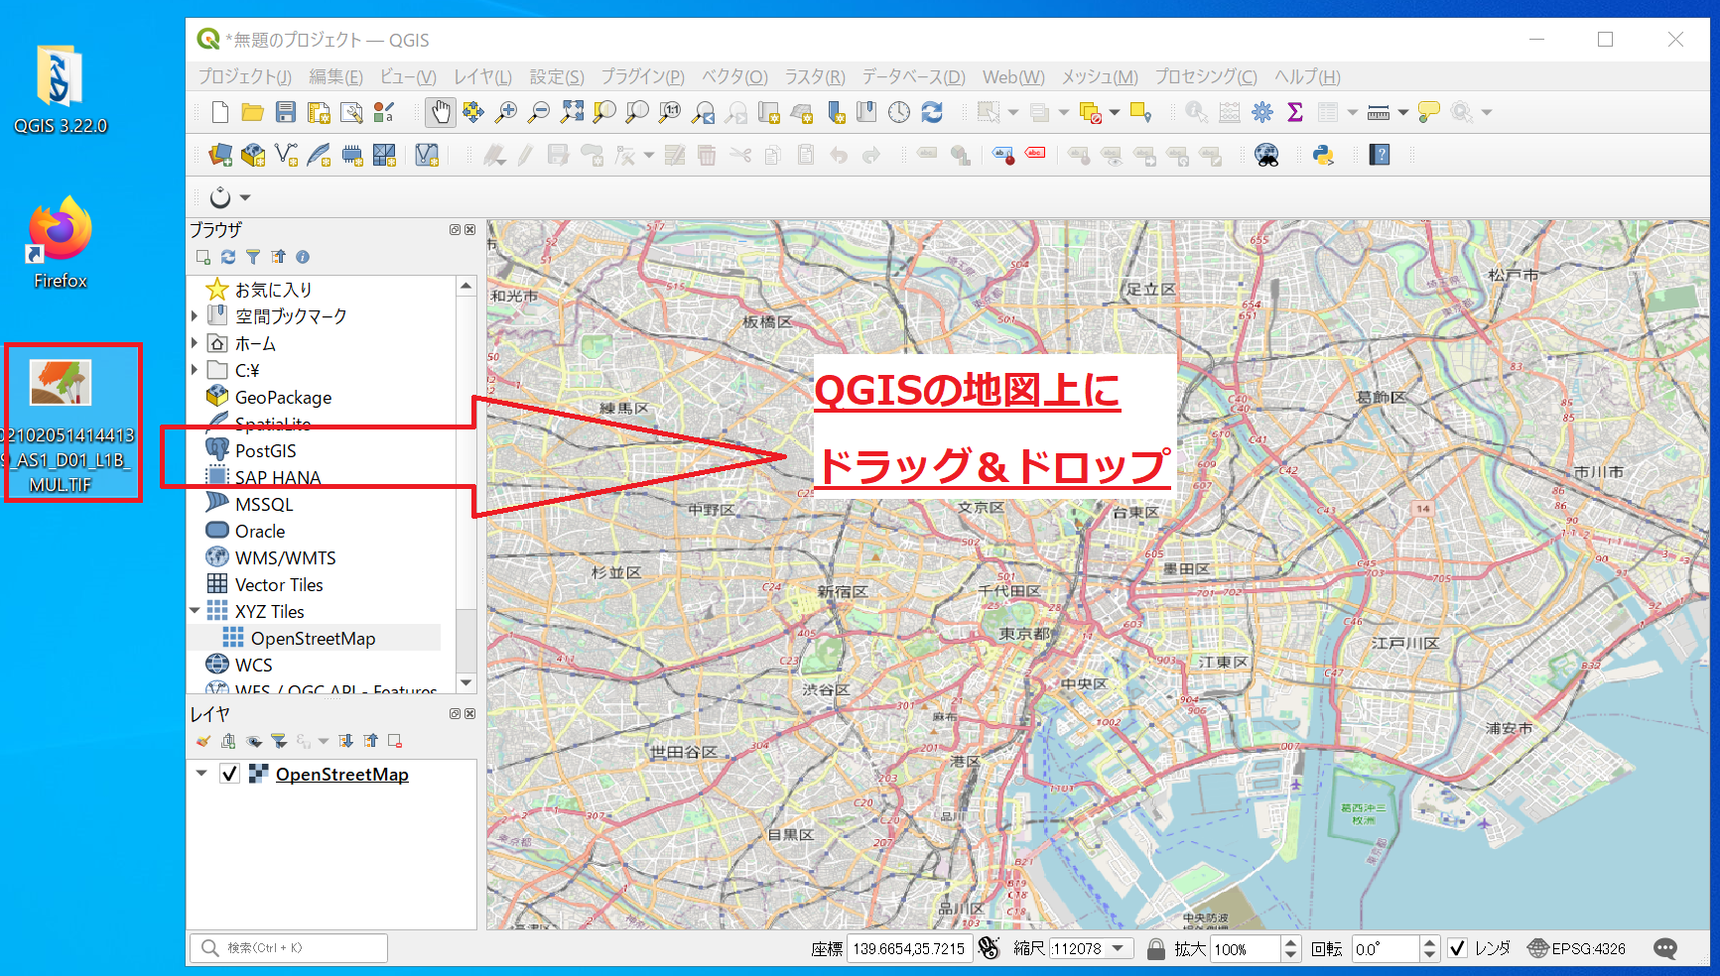The height and width of the screenshot is (976, 1720).
Task: Increase rotation value with spinner arrow
Action: click(x=1429, y=942)
